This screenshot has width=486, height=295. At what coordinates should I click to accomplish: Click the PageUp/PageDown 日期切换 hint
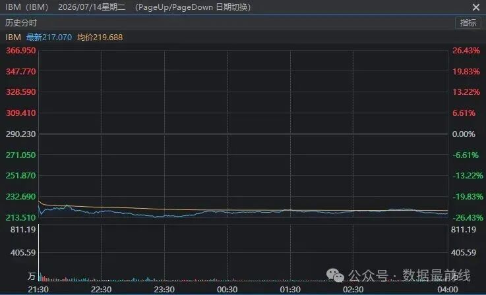click(193, 7)
